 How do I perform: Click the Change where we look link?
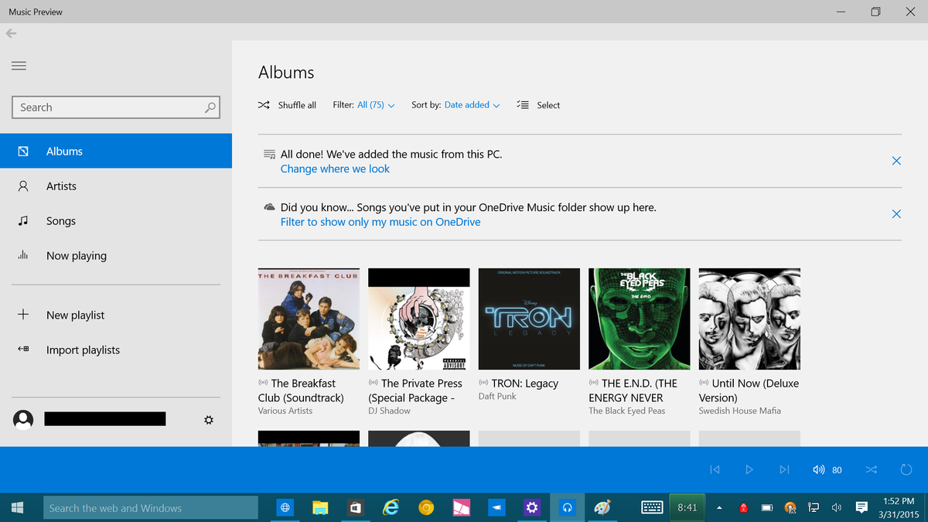click(335, 169)
